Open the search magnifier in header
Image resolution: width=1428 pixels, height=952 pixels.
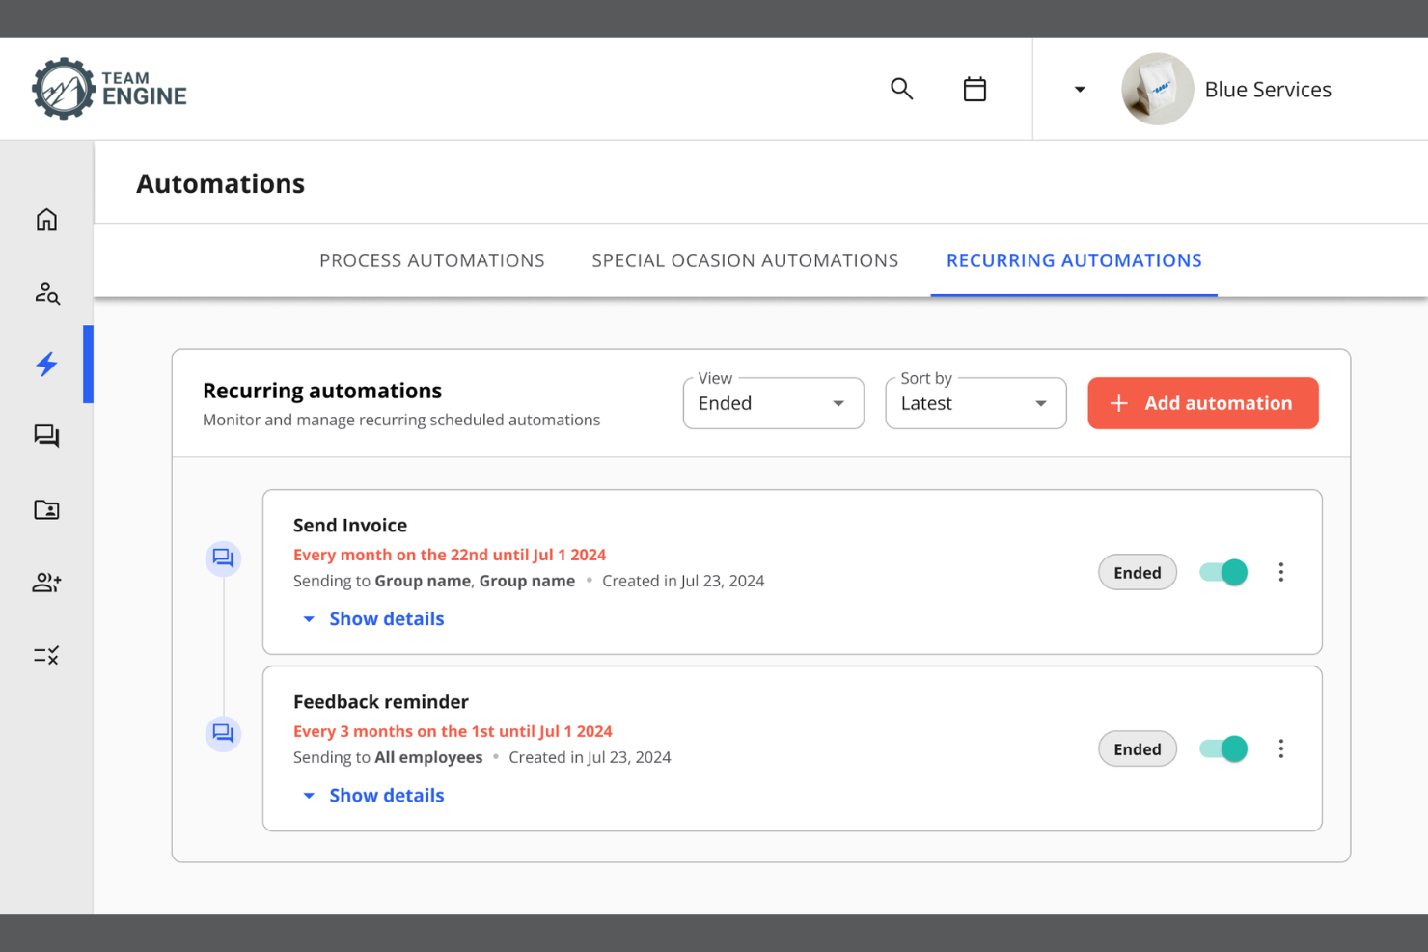point(901,89)
